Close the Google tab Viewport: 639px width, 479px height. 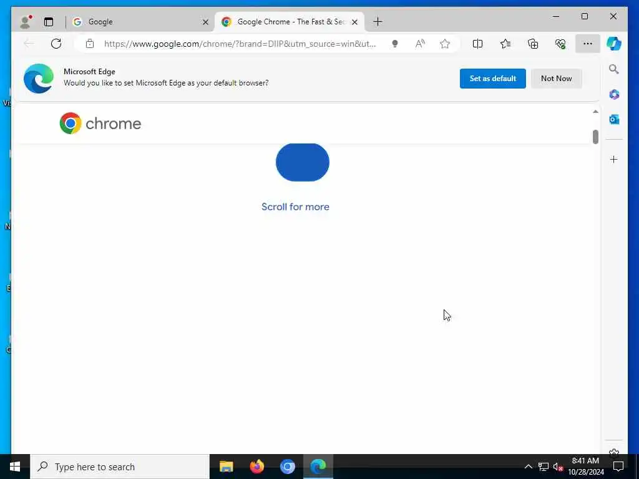205,22
